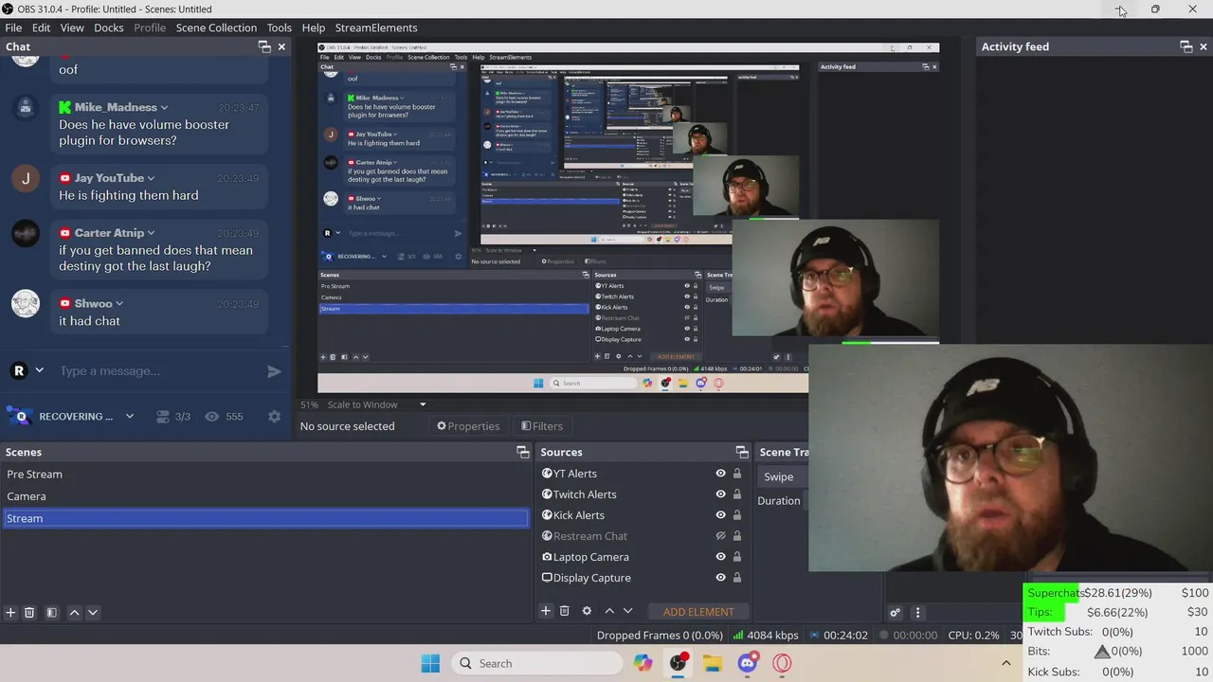Float the Scenes dock
This screenshot has width=1213, height=682.
[522, 452]
